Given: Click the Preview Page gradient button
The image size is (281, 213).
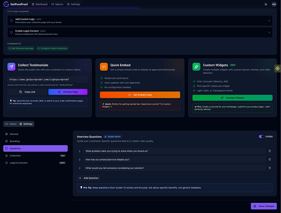Looking at the screenshot, I should (x=68, y=92).
